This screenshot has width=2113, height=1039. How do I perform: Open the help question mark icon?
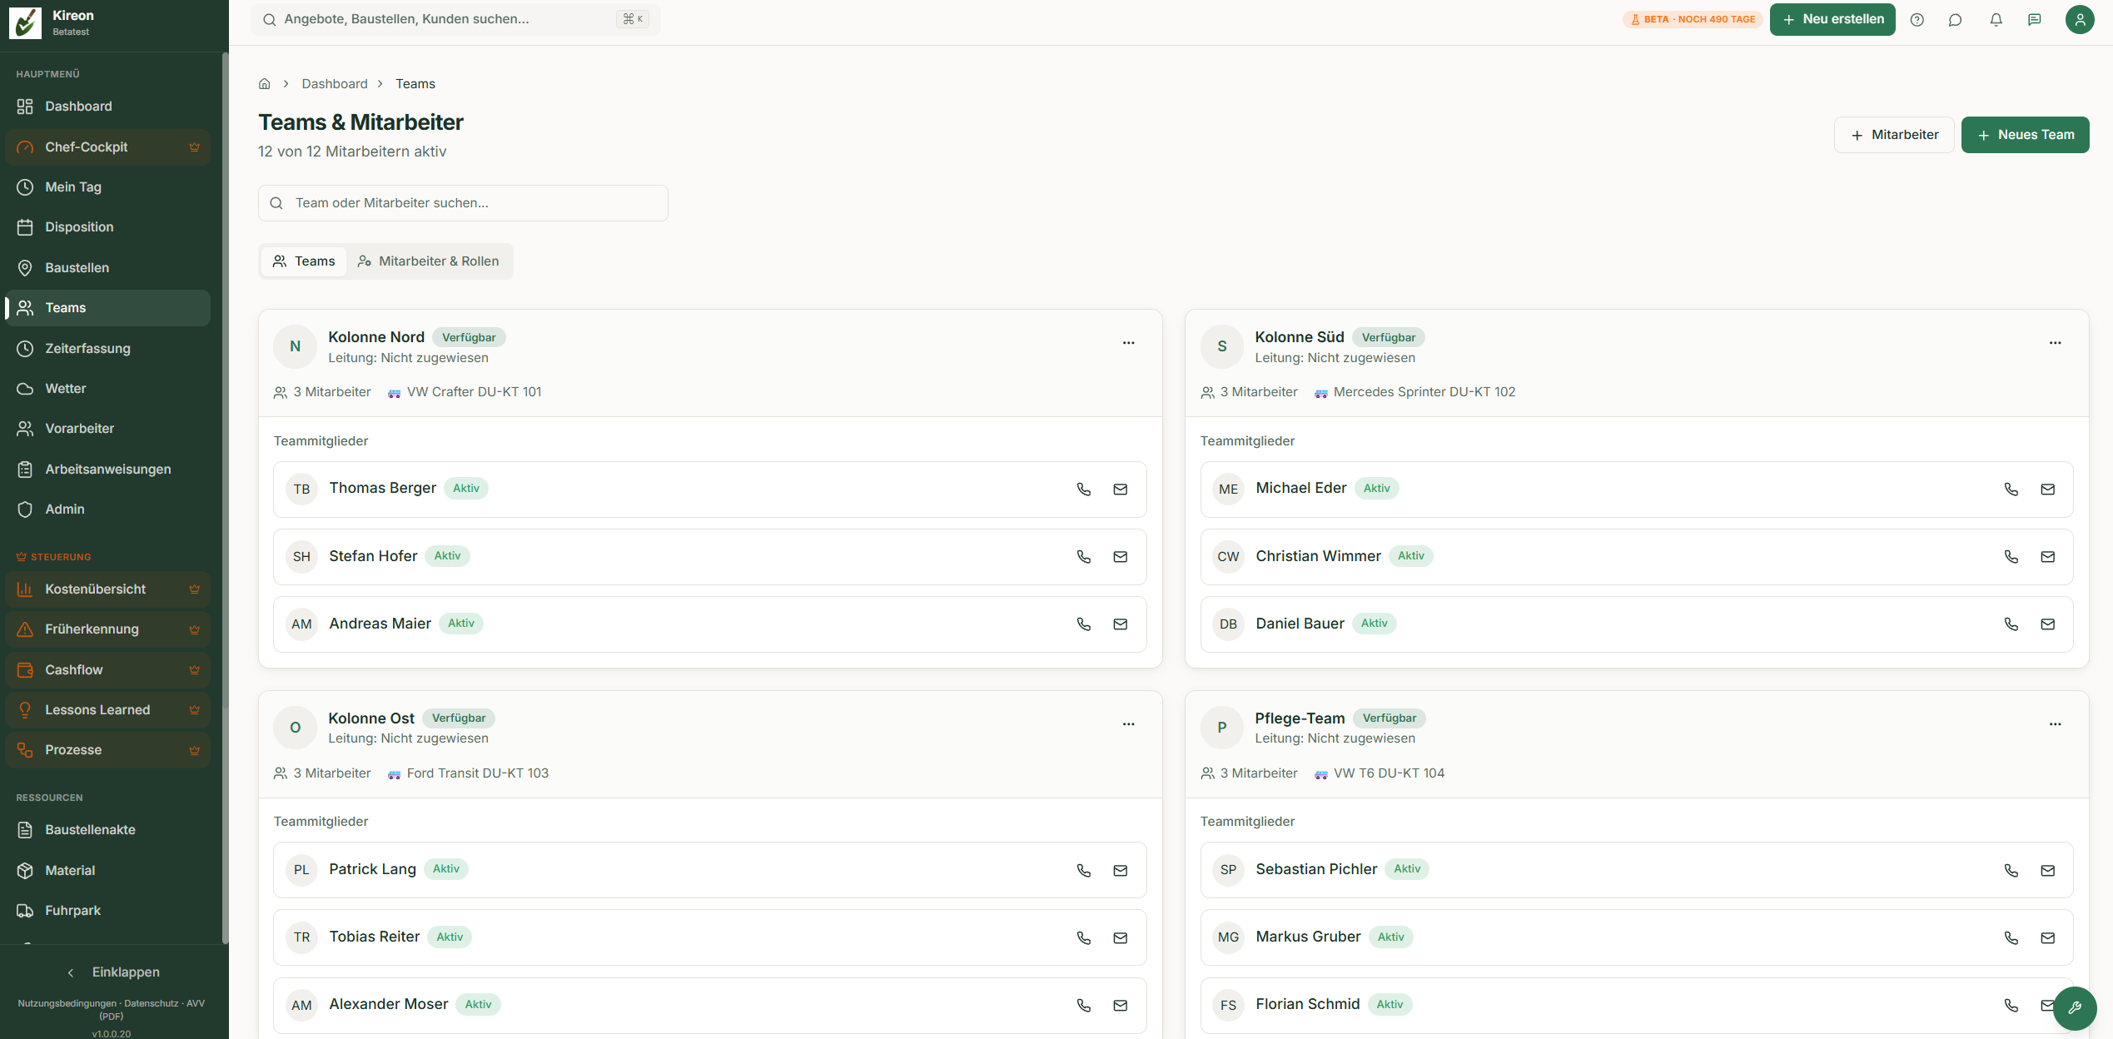(x=1917, y=20)
